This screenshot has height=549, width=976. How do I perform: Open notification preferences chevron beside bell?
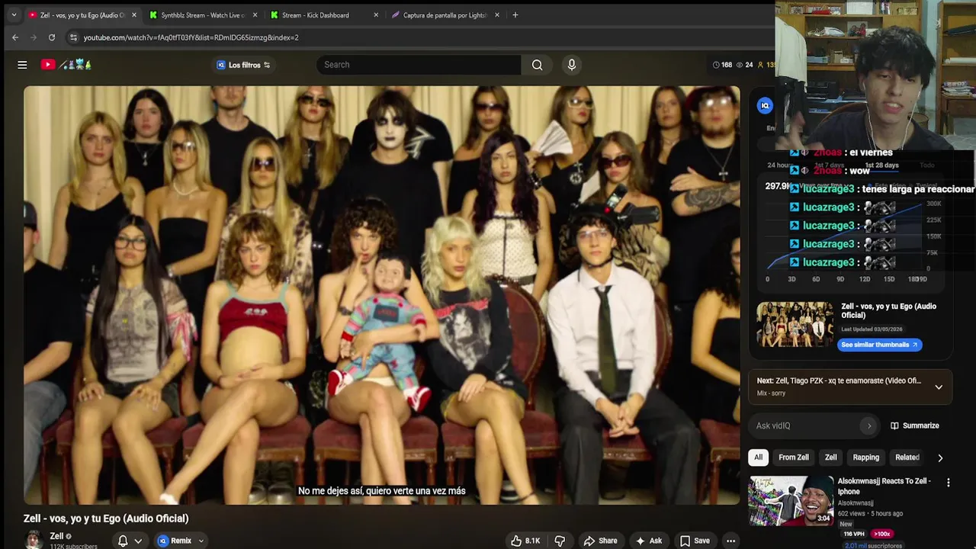138,541
